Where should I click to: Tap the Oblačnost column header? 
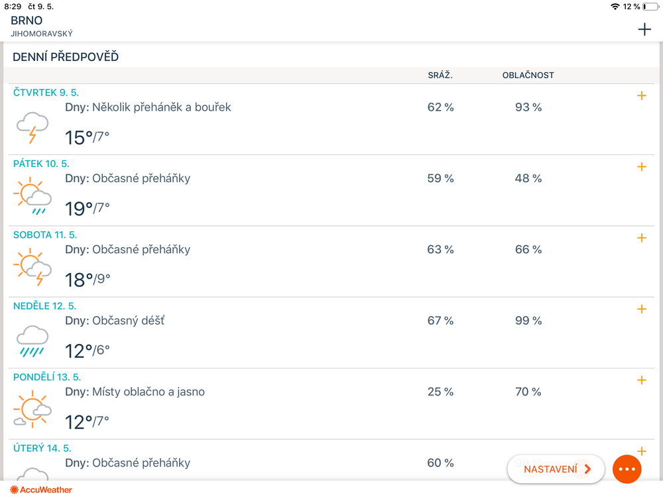(x=528, y=75)
